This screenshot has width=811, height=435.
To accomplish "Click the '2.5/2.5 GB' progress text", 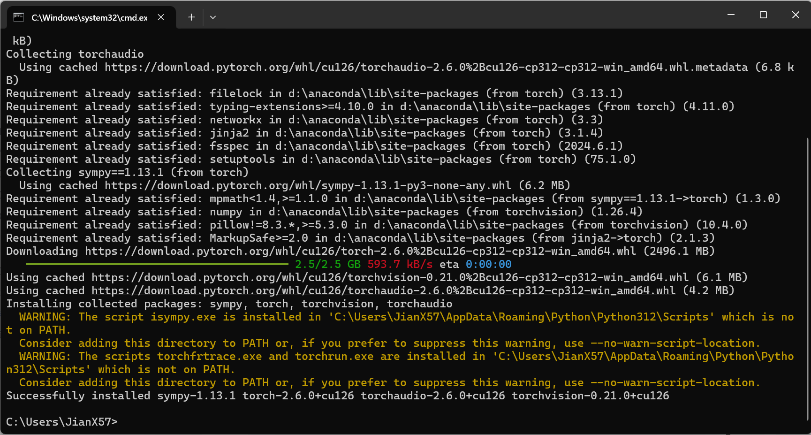I will click(x=328, y=264).
